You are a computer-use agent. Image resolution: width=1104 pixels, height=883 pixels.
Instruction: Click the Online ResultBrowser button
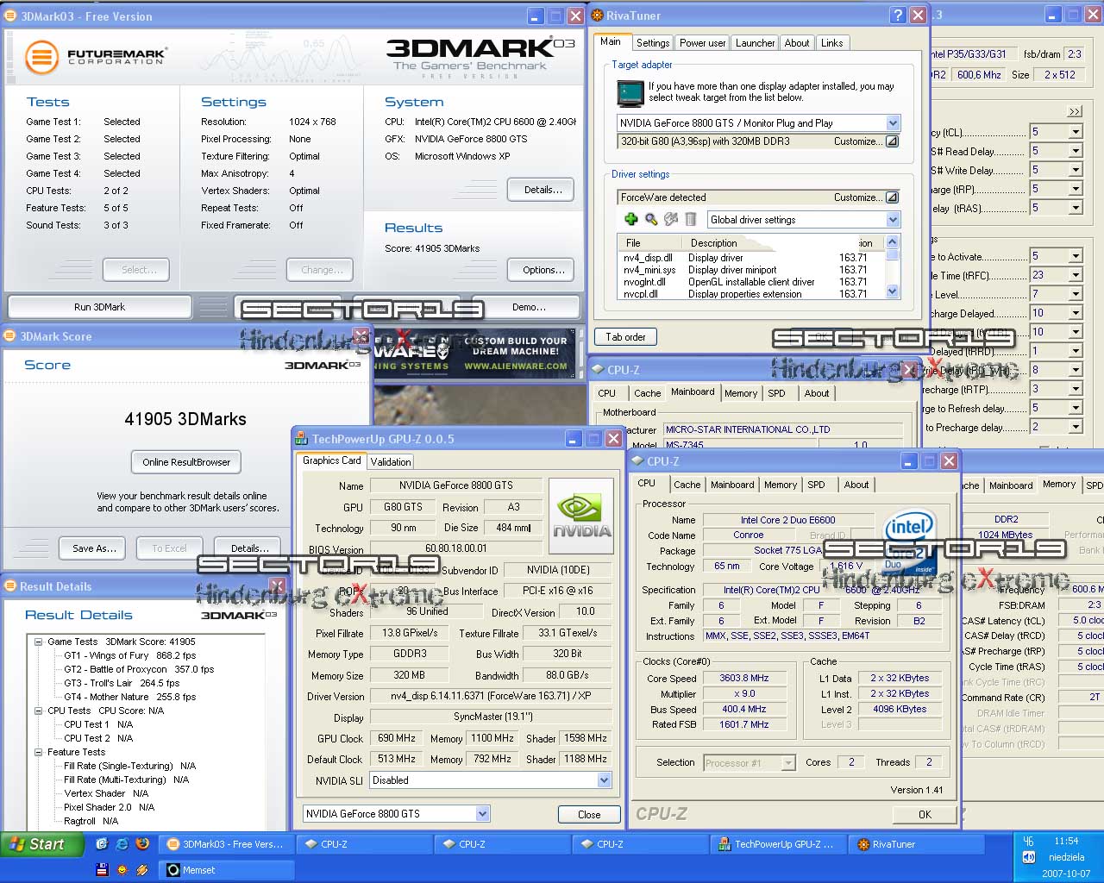pyautogui.click(x=186, y=462)
